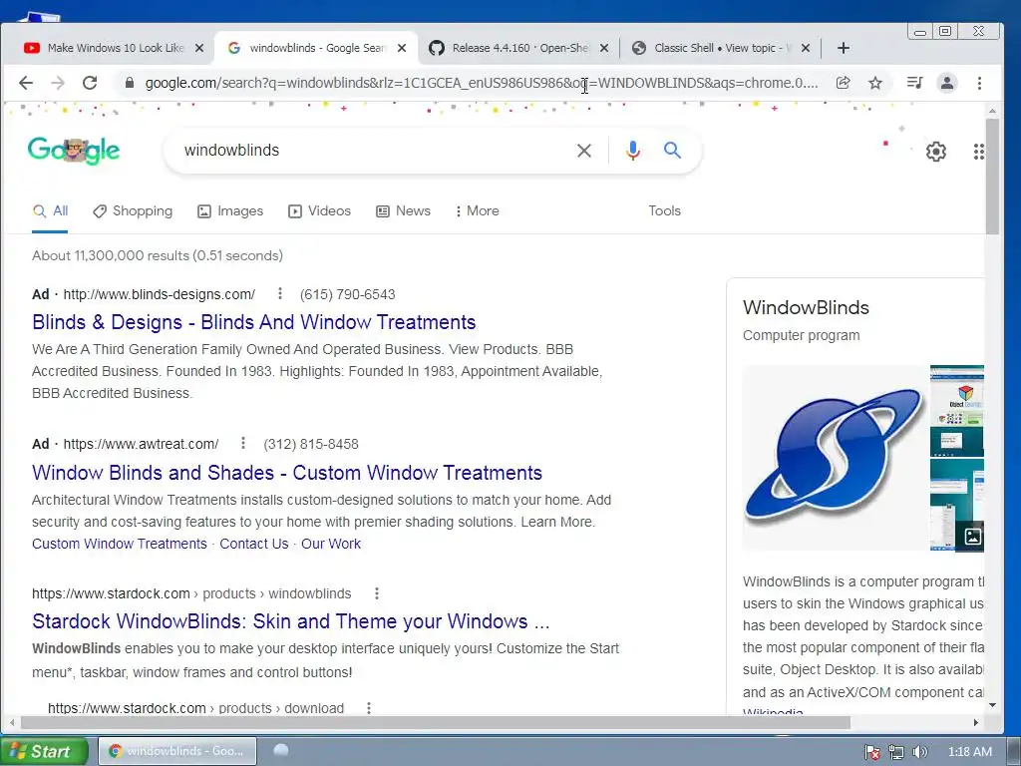Viewport: 1021px width, 766px height.
Task: Close the YouTube Make Windows 10 tab
Action: [199, 48]
